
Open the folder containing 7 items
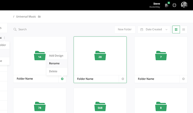161,56
